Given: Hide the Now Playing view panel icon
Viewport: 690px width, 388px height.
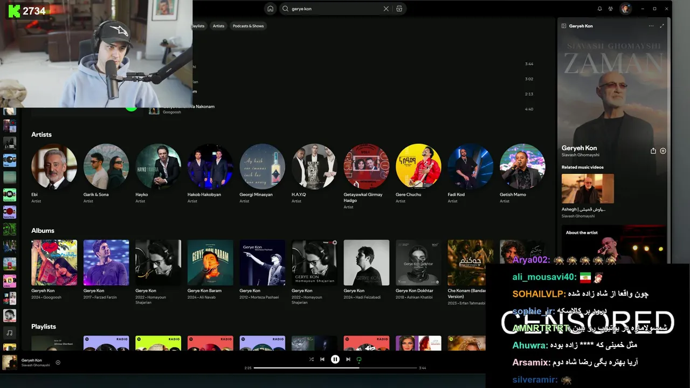Looking at the screenshot, I should pyautogui.click(x=564, y=26).
